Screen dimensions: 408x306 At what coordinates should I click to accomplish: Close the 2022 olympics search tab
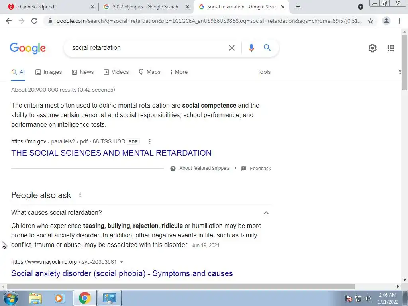pos(188,7)
